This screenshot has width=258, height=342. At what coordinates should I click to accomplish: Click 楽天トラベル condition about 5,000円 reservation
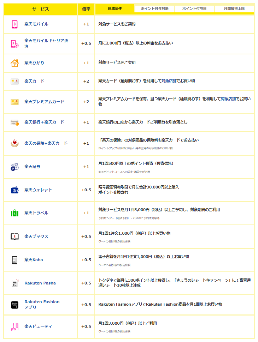[x=159, y=210]
